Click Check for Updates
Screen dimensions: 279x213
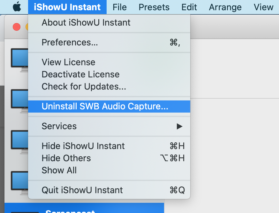click(x=84, y=87)
